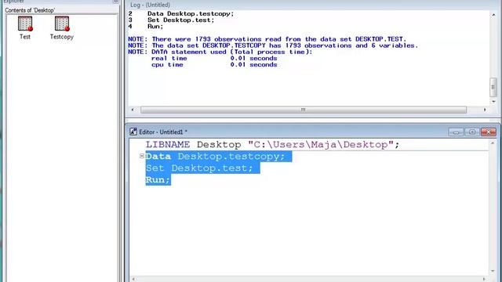Click the Editor scroll up arrow
This screenshot has height=282, width=502.
(x=493, y=143)
